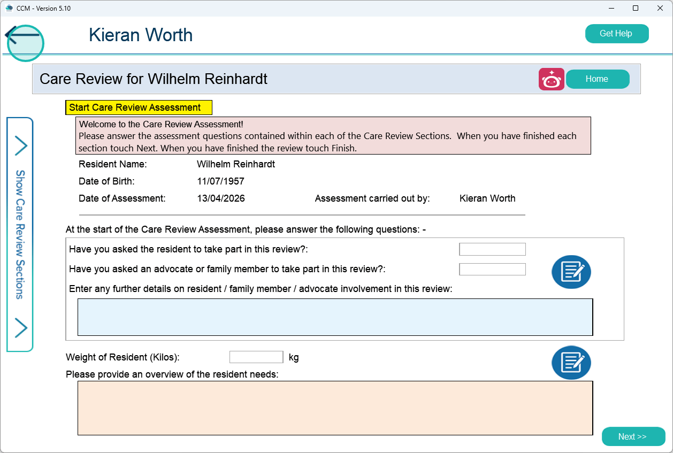Click the resident needs overview text area
Image resolution: width=673 pixels, height=453 pixels.
(x=335, y=408)
